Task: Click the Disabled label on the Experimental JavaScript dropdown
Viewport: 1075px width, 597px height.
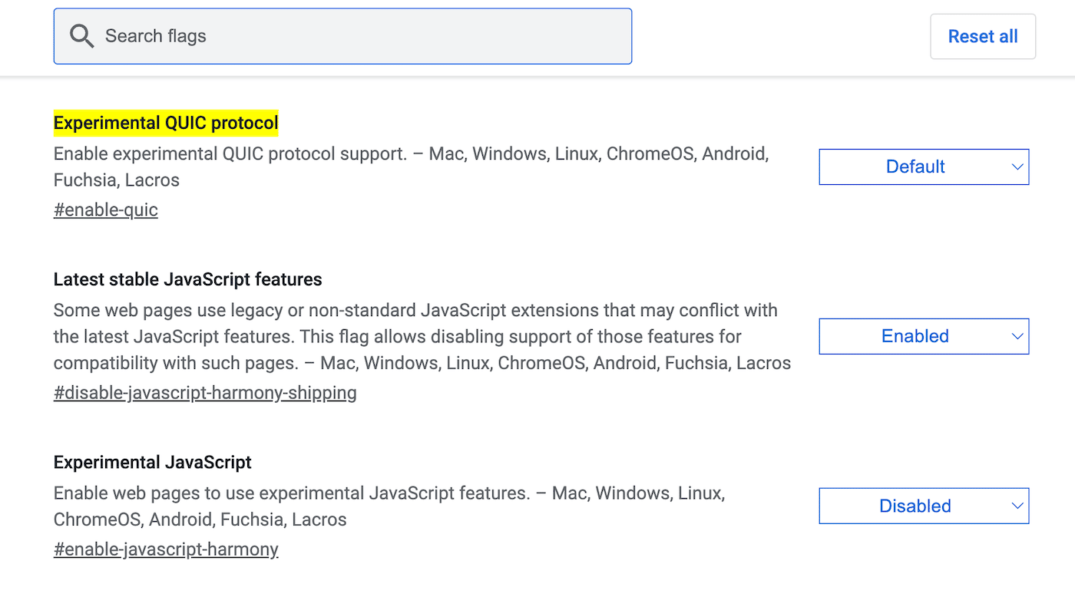Action: (x=915, y=506)
